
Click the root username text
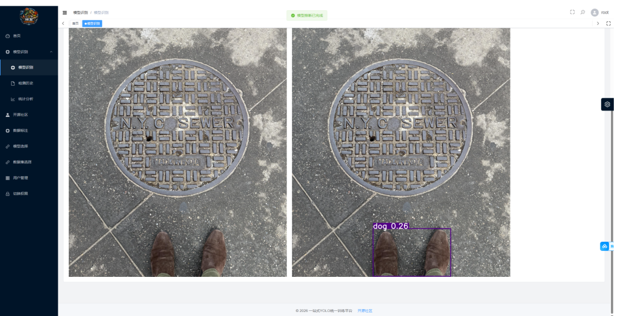click(x=605, y=13)
